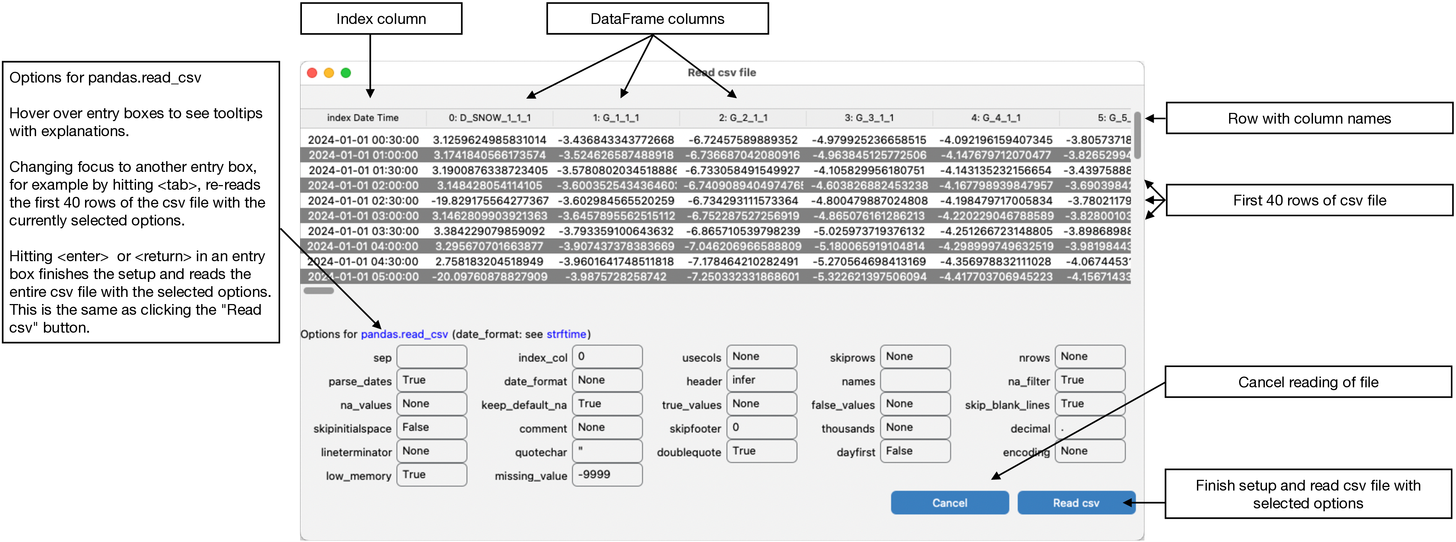Click the vertical scrollbar of the table

point(1137,136)
